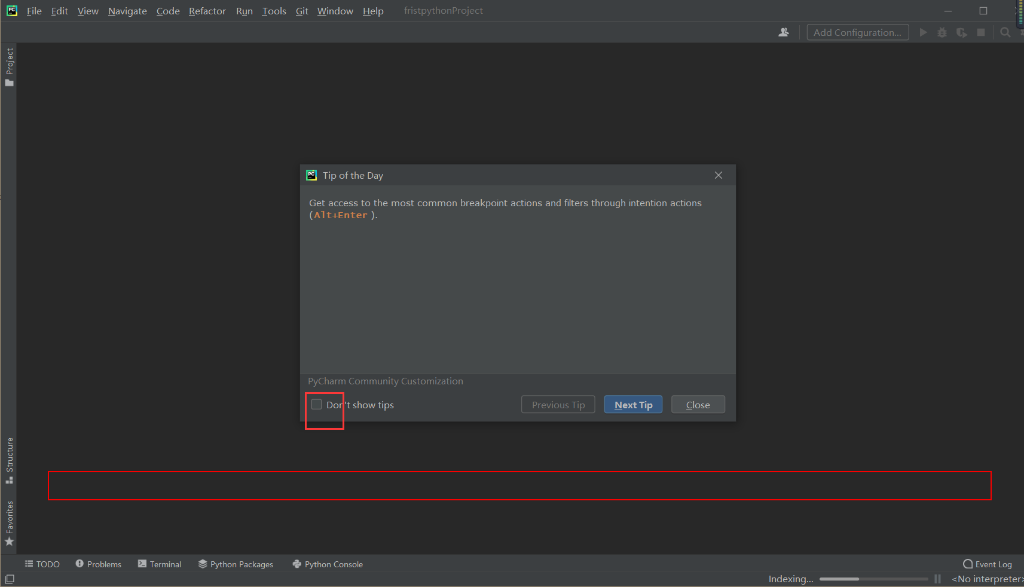Viewport: 1024px width, 587px height.
Task: Pause indexing with the pause icon
Action: [x=937, y=579]
